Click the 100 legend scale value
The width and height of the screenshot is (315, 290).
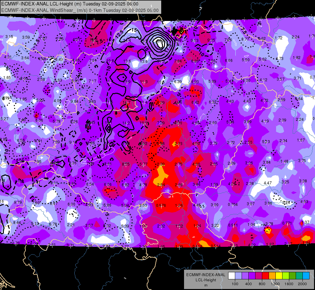pyautogui.click(x=235, y=284)
